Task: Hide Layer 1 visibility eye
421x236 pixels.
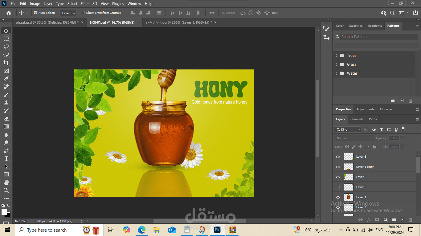Action: pyautogui.click(x=338, y=197)
